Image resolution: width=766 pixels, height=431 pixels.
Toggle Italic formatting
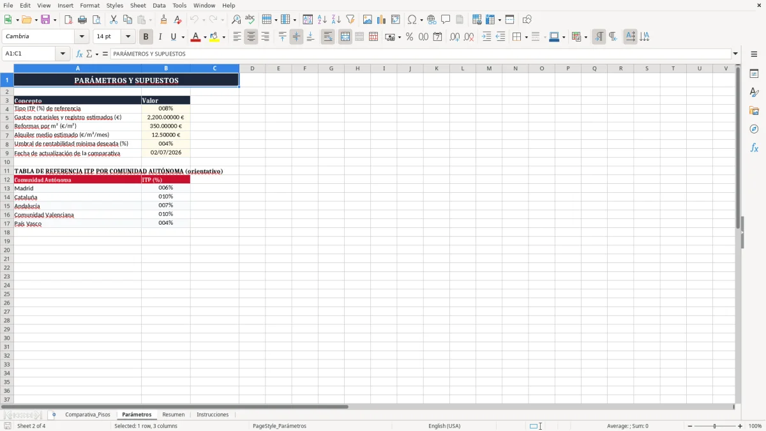click(x=160, y=37)
